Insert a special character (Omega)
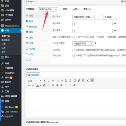The width and height of the screenshot is (126, 126). 53,85
